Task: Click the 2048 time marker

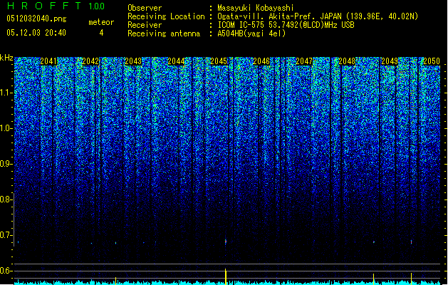Action: pos(347,61)
